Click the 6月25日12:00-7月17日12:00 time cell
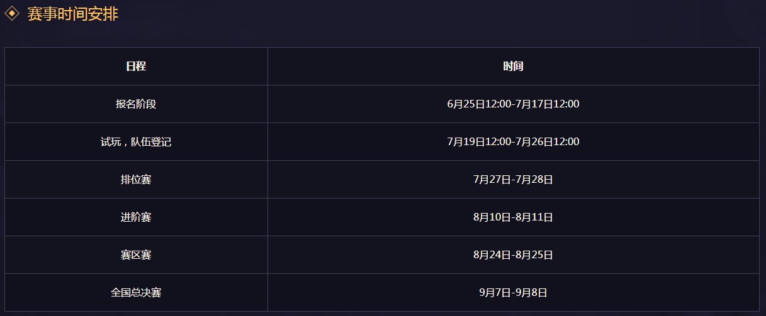 coord(513,104)
